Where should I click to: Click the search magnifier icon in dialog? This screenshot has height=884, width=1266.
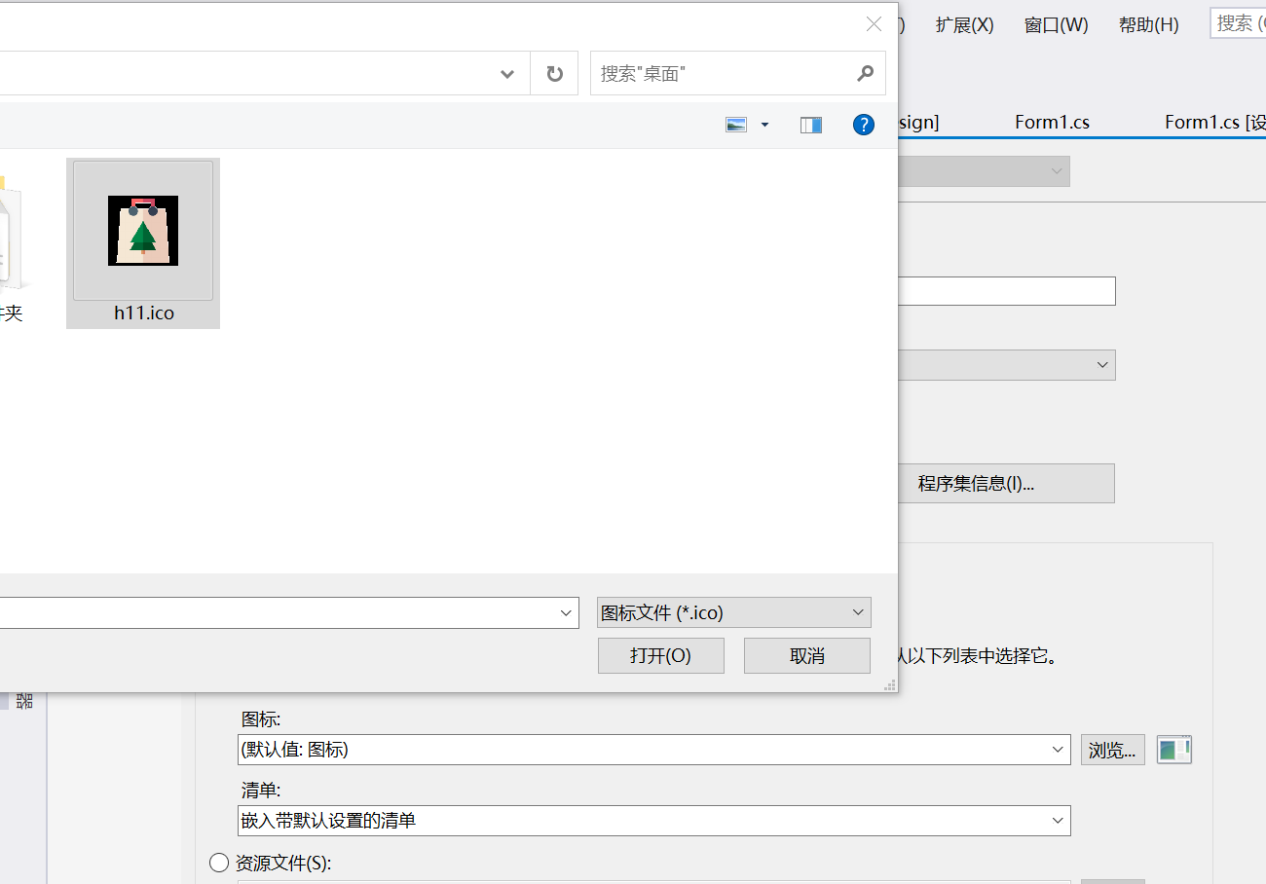pos(865,73)
